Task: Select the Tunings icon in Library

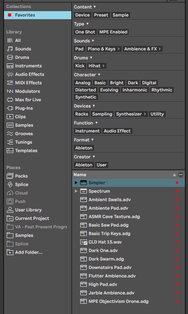Action: (10, 142)
